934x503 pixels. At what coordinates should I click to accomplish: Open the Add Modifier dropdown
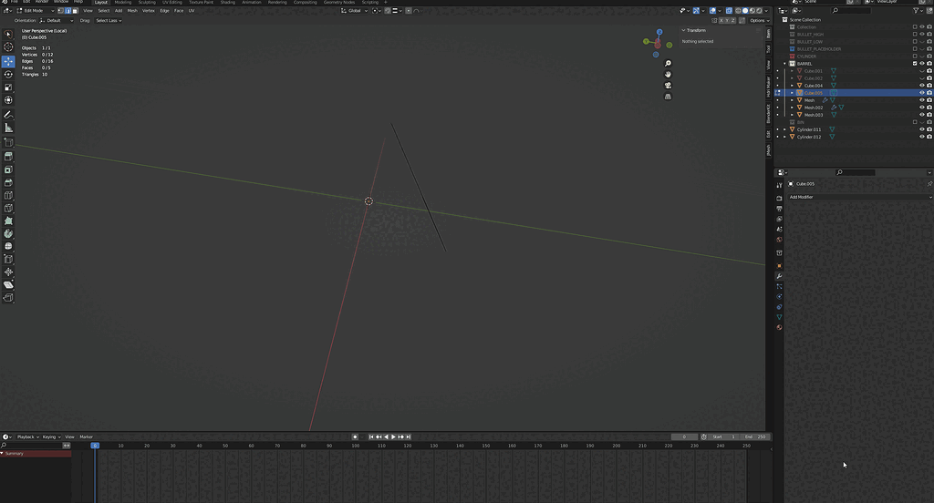(x=860, y=197)
